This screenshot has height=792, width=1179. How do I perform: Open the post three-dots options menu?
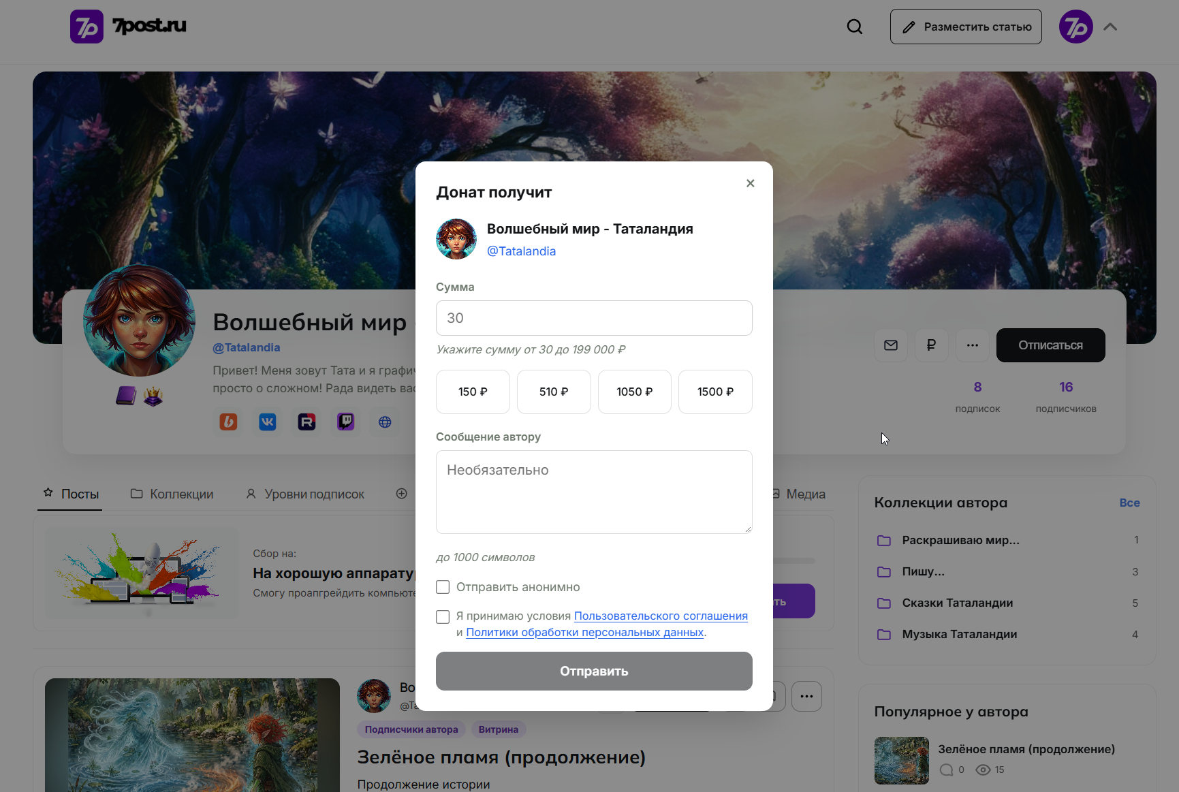807,696
